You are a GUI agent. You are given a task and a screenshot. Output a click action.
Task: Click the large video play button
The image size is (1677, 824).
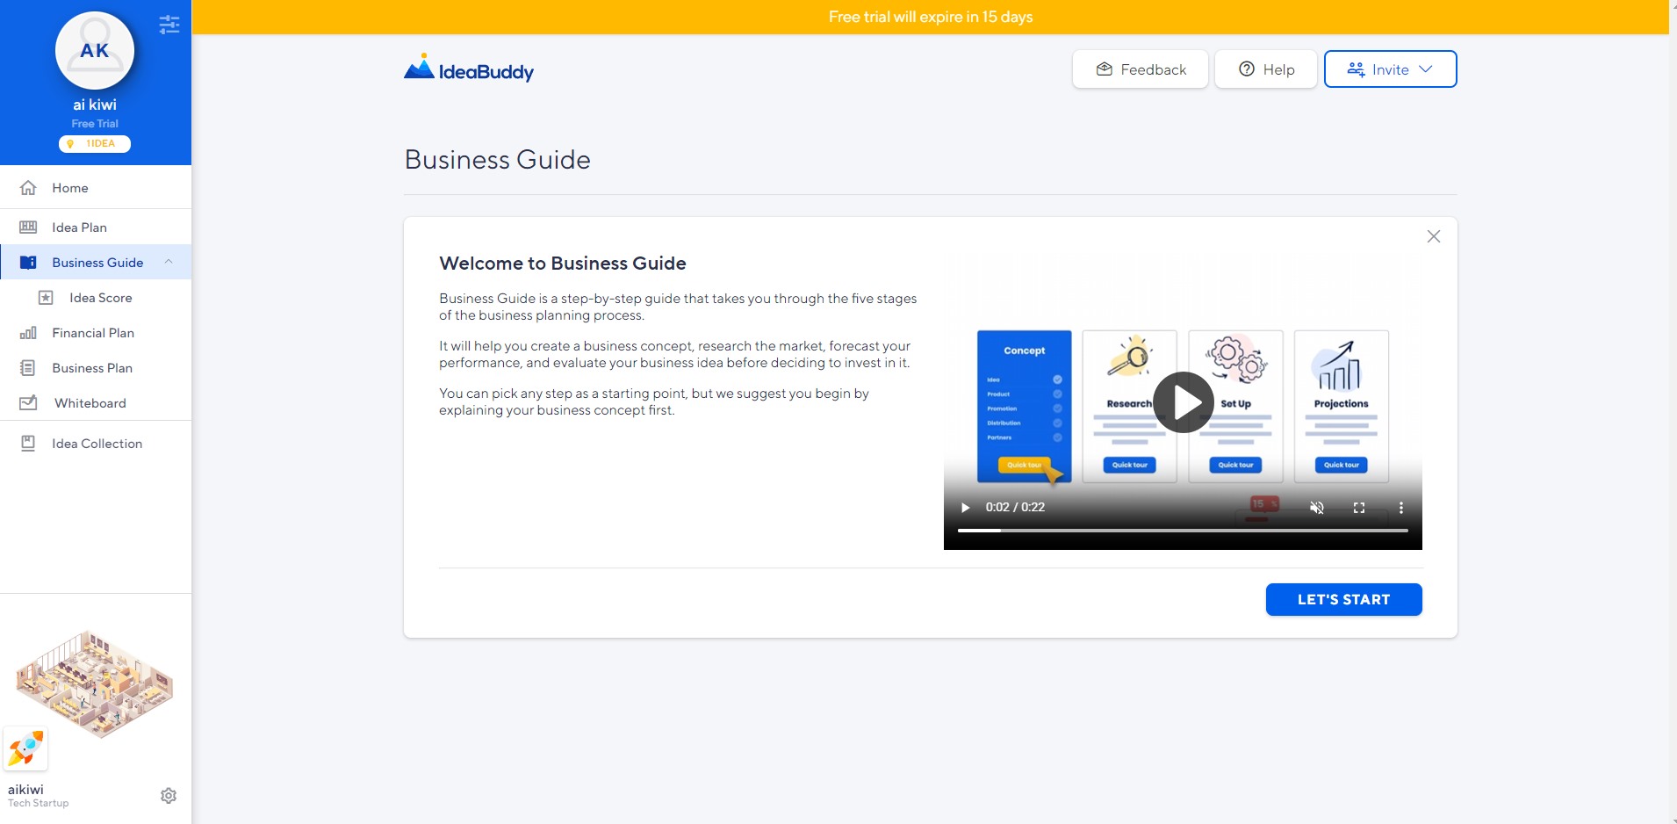pos(1184,402)
